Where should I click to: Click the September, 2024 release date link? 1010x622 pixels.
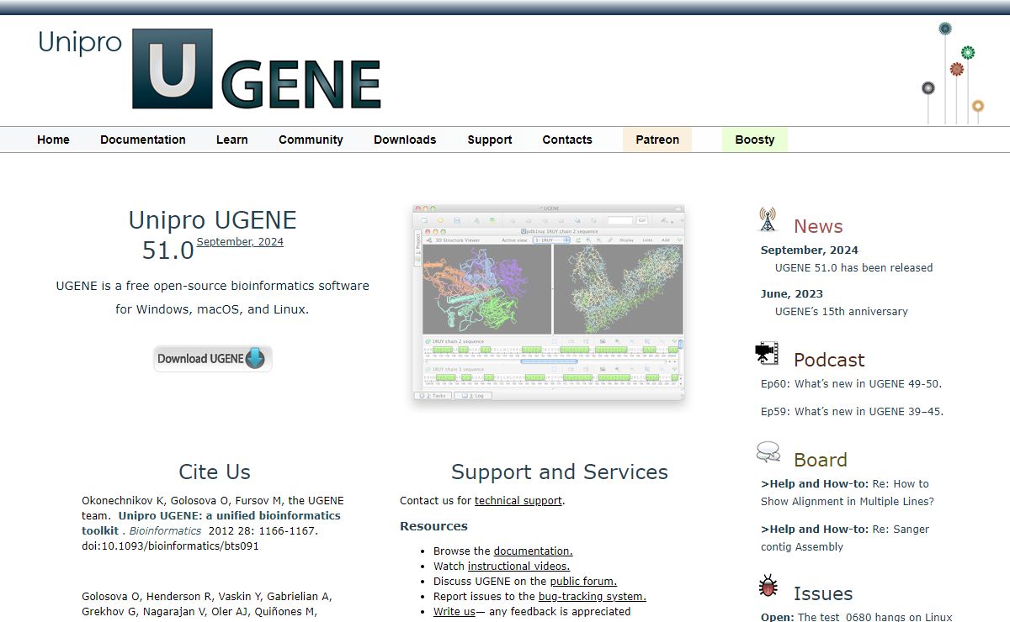pyautogui.click(x=240, y=241)
